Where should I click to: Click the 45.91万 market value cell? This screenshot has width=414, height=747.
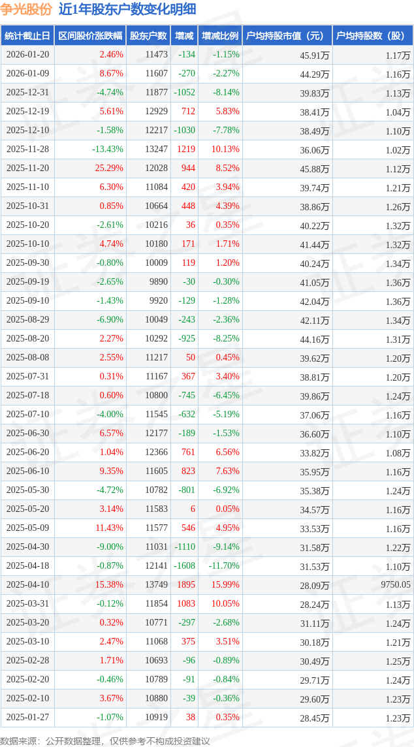coord(314,56)
